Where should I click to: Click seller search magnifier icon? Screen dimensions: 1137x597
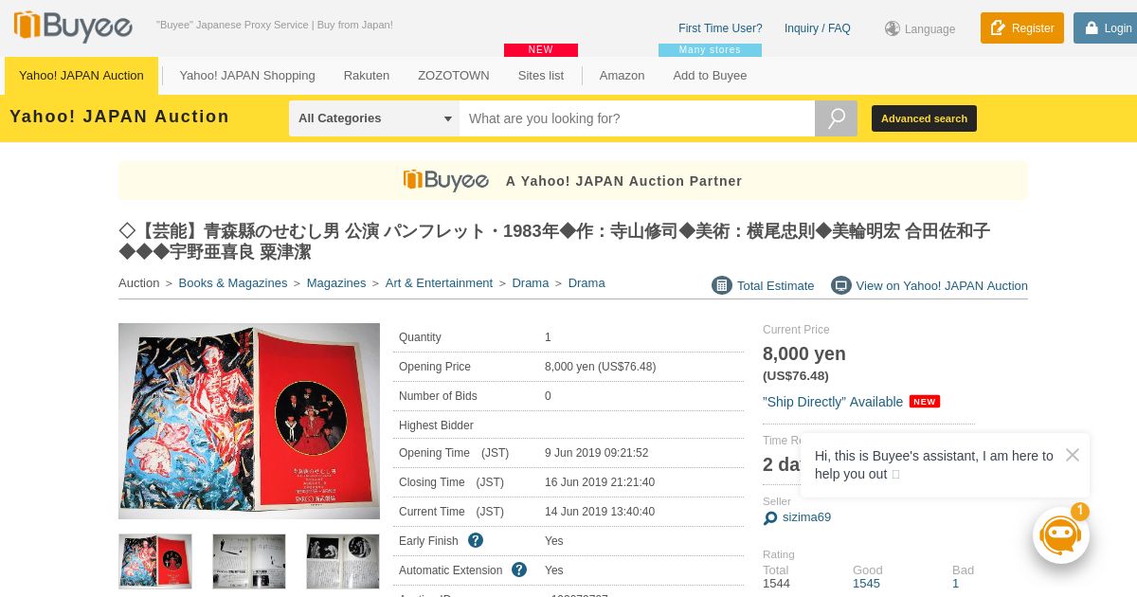click(x=770, y=517)
